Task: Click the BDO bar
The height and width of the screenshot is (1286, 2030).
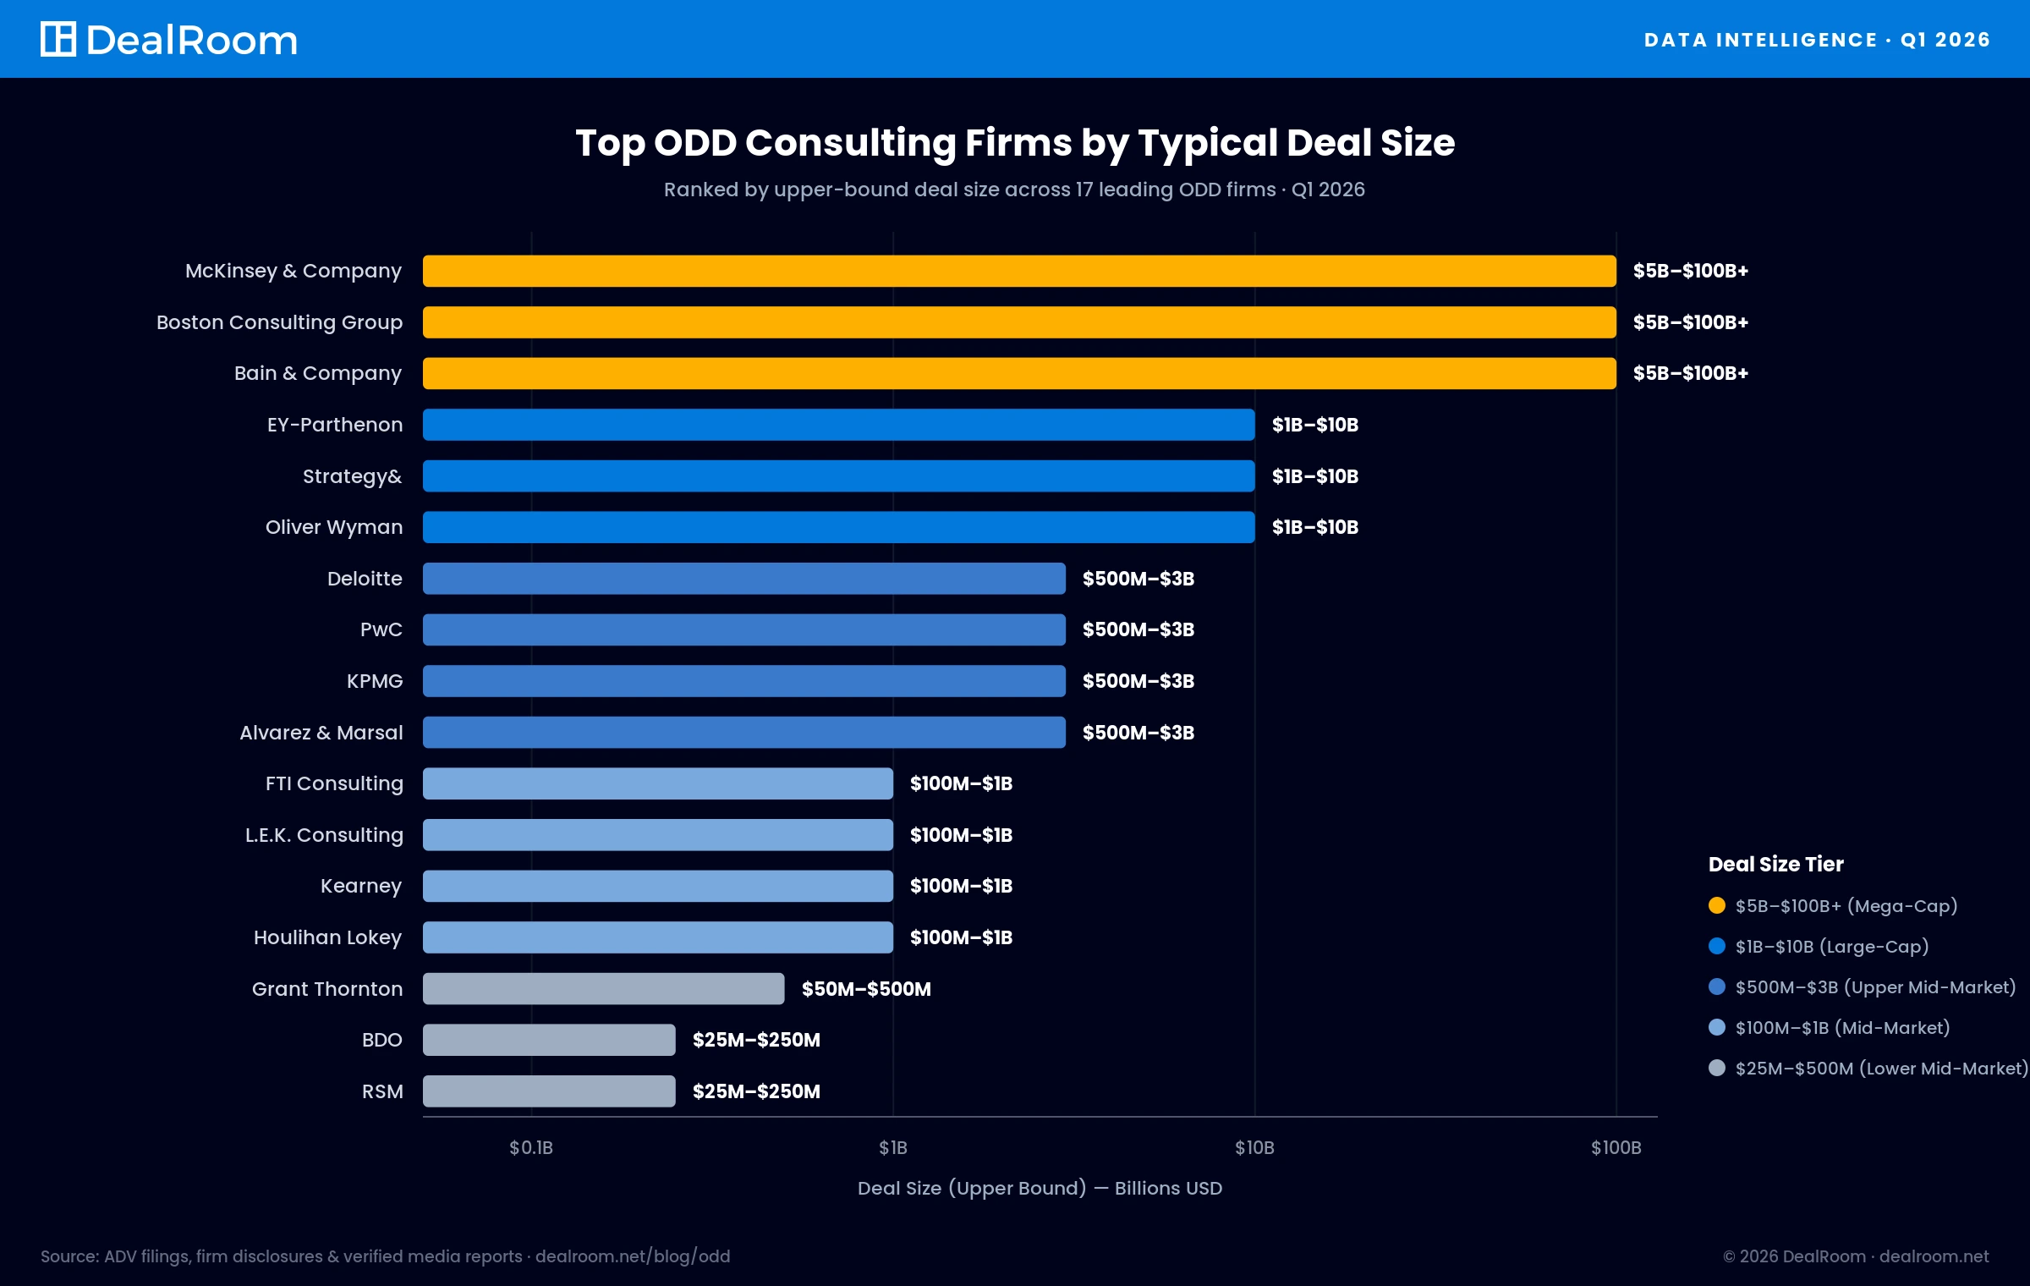Action: coord(549,1040)
